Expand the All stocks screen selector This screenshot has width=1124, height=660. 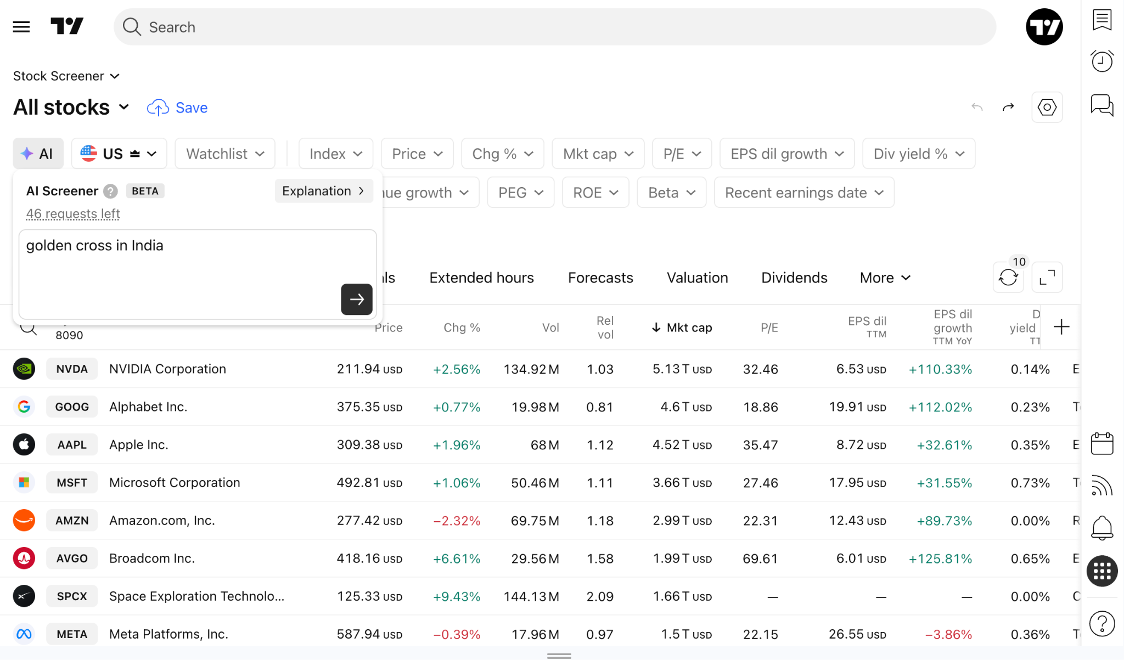click(x=71, y=108)
